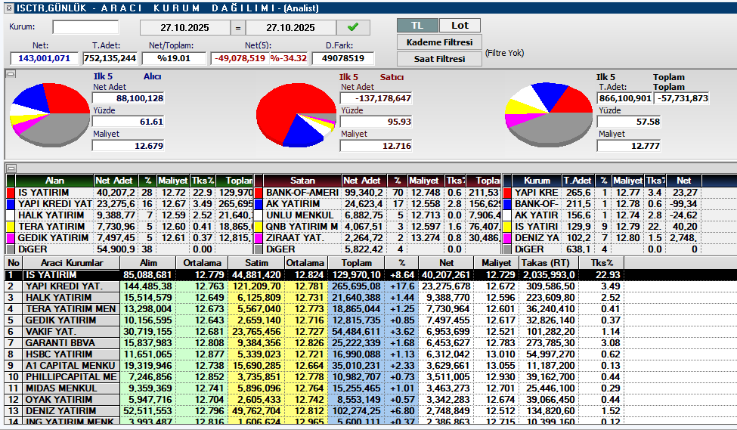Click yellow swatch beside QNB YATIRIM M

258,227
